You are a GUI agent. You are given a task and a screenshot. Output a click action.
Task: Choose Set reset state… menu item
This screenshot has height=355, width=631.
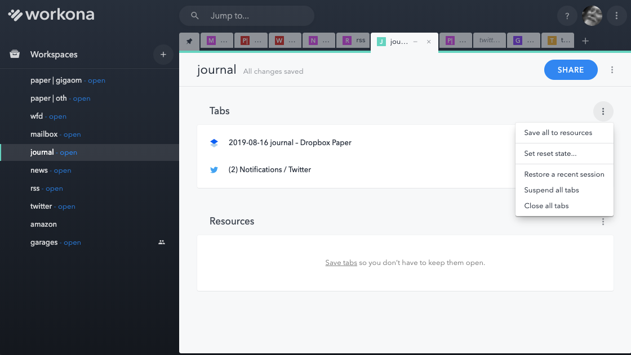(x=564, y=154)
